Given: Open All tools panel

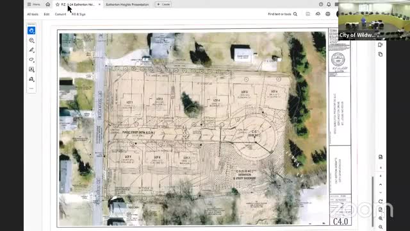Looking at the screenshot, I should [33, 14].
